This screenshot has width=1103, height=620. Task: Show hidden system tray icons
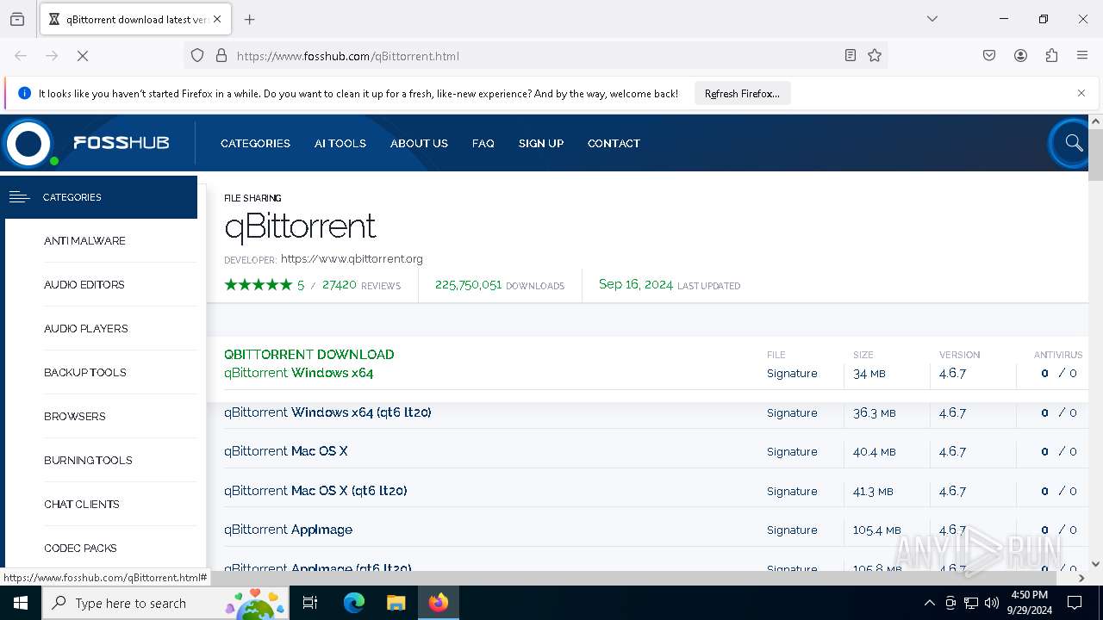pos(929,603)
